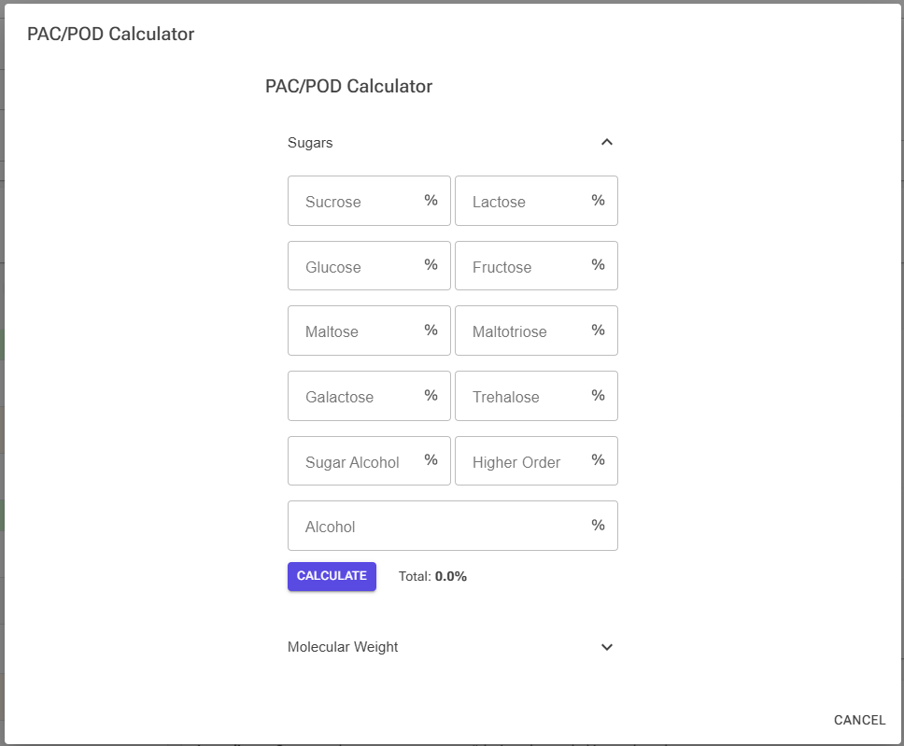Focus the Lactose percentage input
This screenshot has height=746, width=904.
click(x=536, y=201)
